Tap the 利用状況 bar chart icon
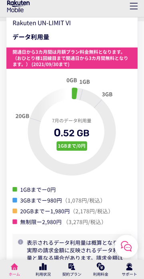Viewport: 144px width, 279px height. point(43,267)
